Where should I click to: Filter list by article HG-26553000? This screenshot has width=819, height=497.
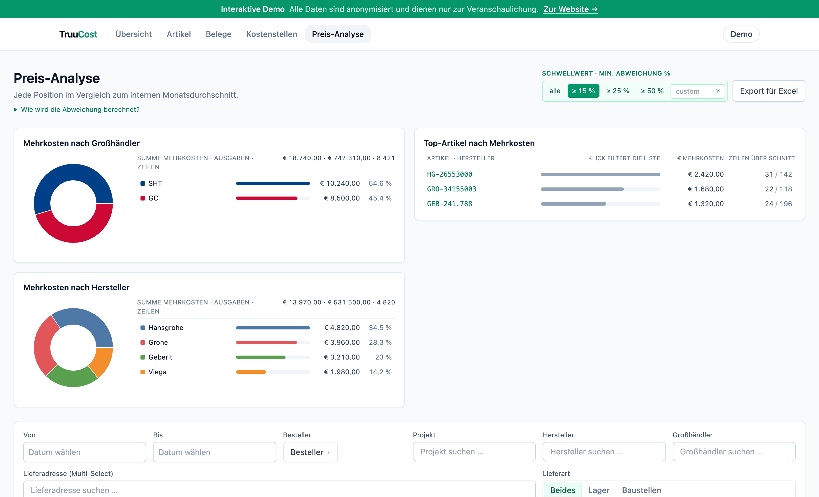[449, 174]
